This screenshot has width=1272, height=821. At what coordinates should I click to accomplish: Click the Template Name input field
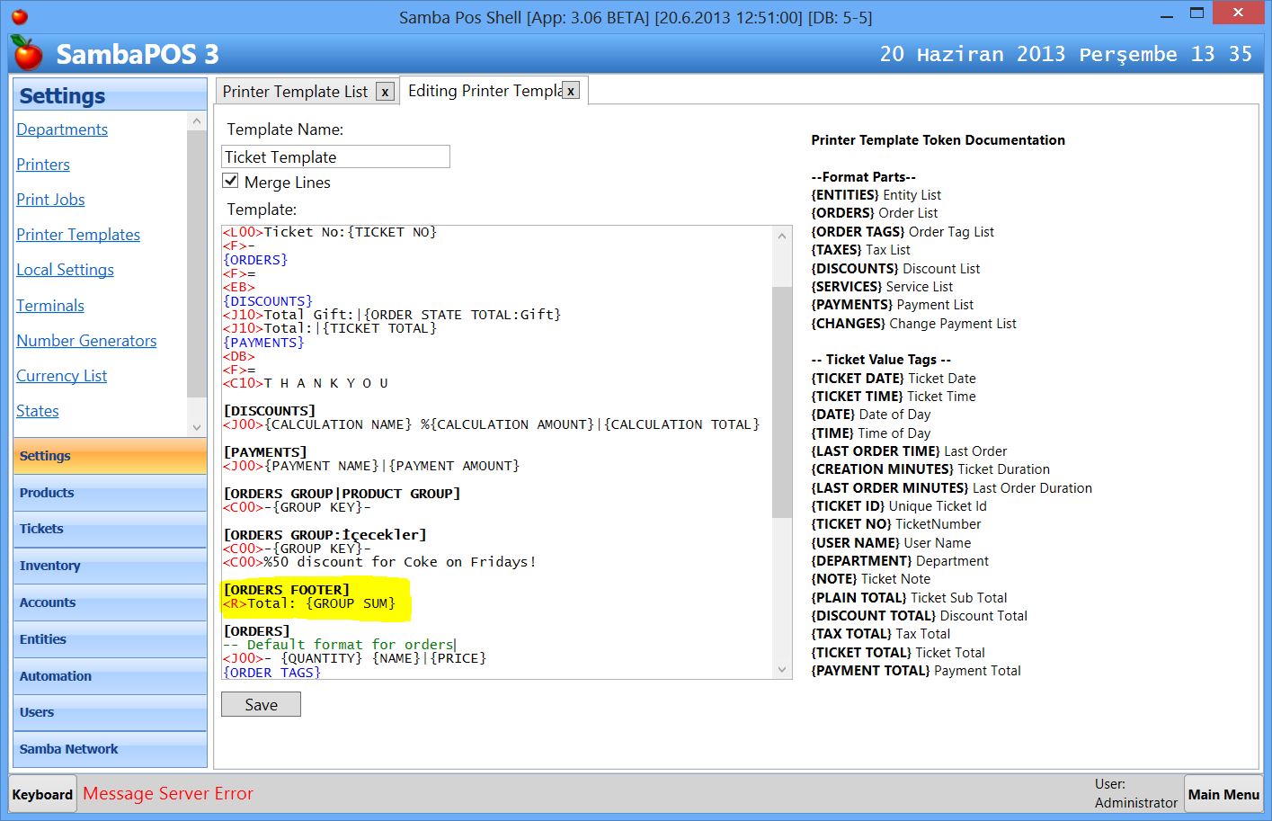tap(335, 157)
